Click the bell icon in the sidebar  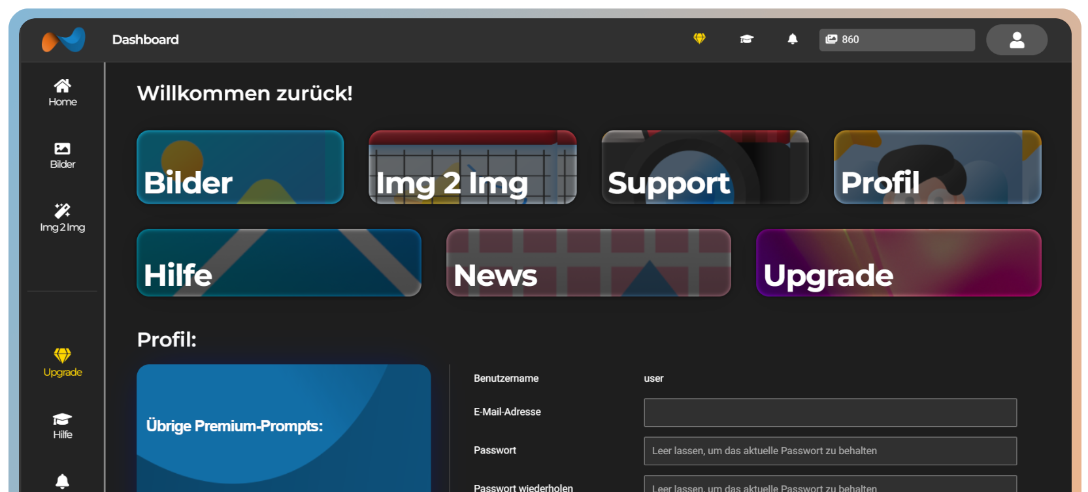click(x=63, y=481)
